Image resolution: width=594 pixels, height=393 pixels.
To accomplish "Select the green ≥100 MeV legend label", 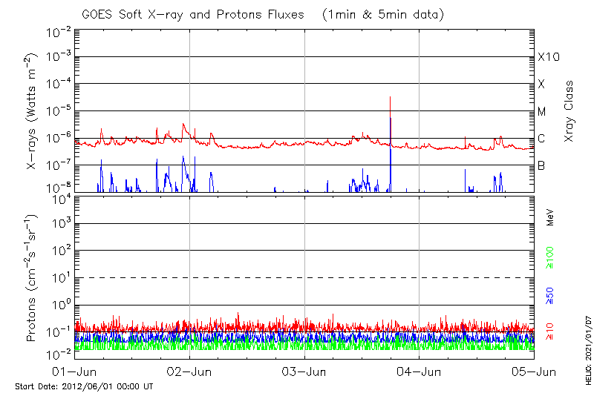I will tap(550, 260).
